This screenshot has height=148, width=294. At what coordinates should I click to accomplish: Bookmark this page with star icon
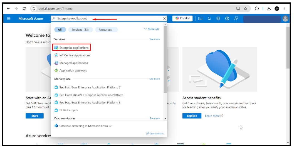pyautogui.click(x=245, y=9)
